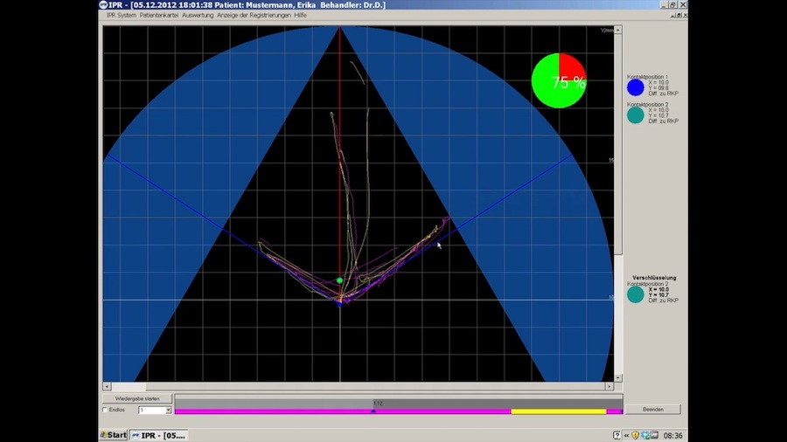Enable the Endlos checkbox
Screen dimensions: 787x442
[x=106, y=410]
